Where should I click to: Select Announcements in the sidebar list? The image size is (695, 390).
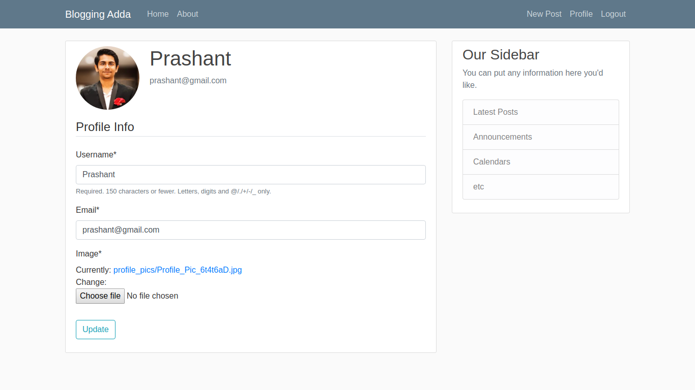click(x=503, y=137)
